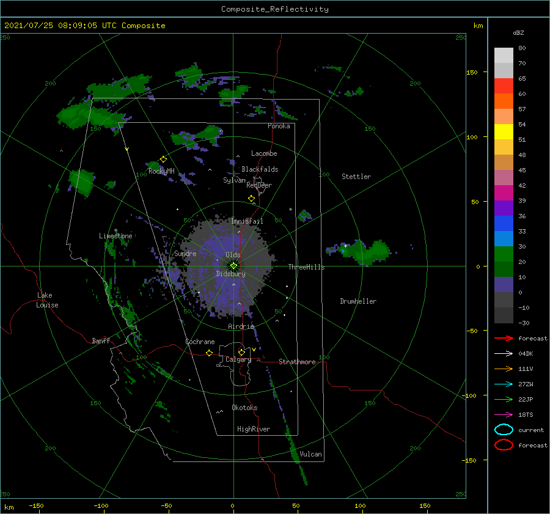Click the green echo cell north of Limestone

(x=81, y=182)
